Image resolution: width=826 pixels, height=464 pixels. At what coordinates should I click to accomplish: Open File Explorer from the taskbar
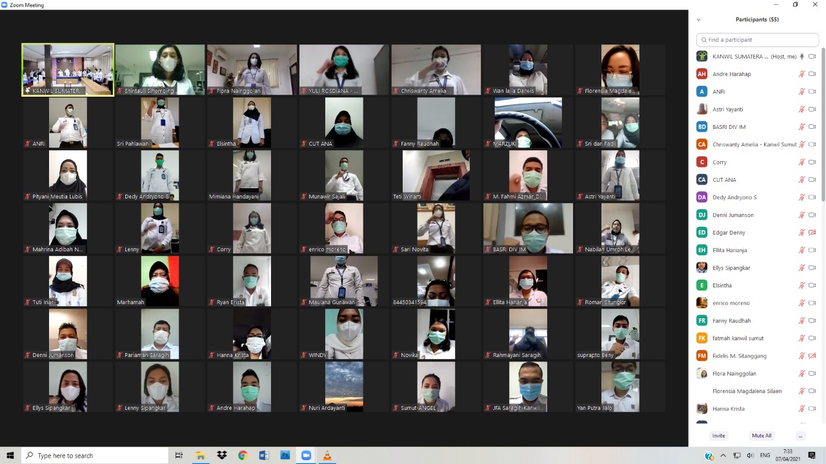pyautogui.click(x=201, y=456)
